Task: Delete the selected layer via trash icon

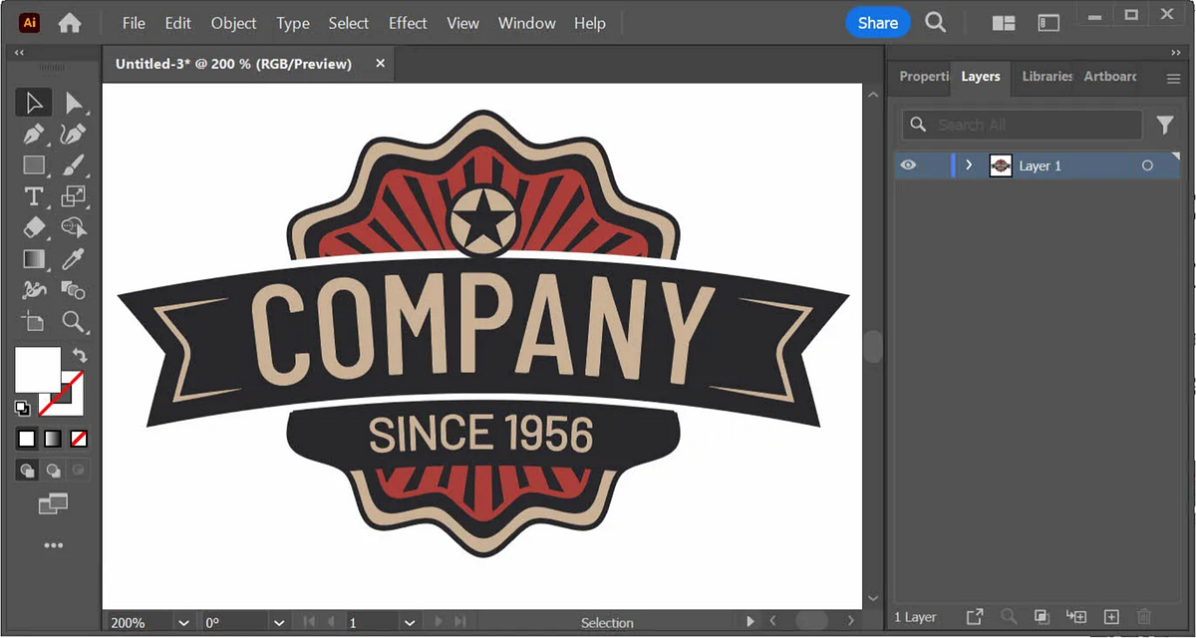Action: [x=1144, y=616]
